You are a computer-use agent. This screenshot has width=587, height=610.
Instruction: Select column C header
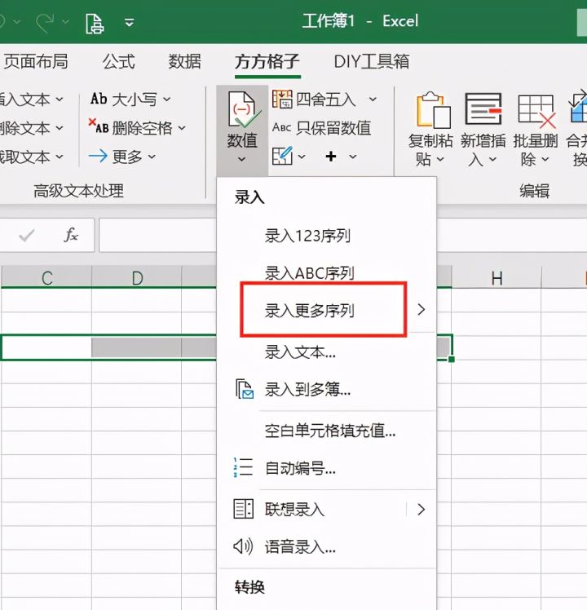[46, 278]
